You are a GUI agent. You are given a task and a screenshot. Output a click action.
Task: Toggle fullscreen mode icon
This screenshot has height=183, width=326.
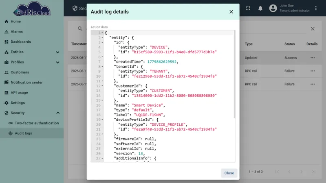(248, 8)
